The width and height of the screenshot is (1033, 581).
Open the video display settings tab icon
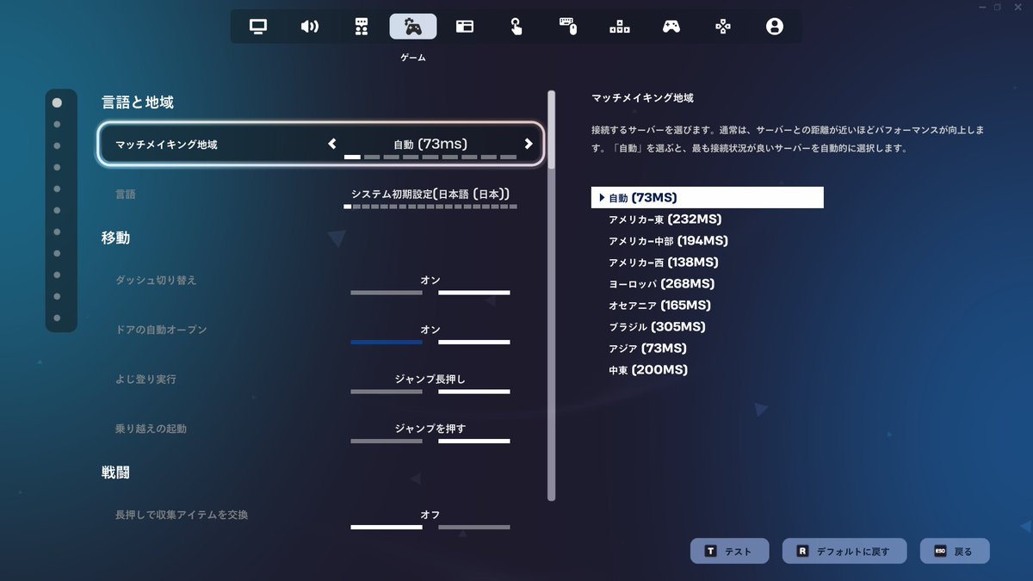[258, 27]
